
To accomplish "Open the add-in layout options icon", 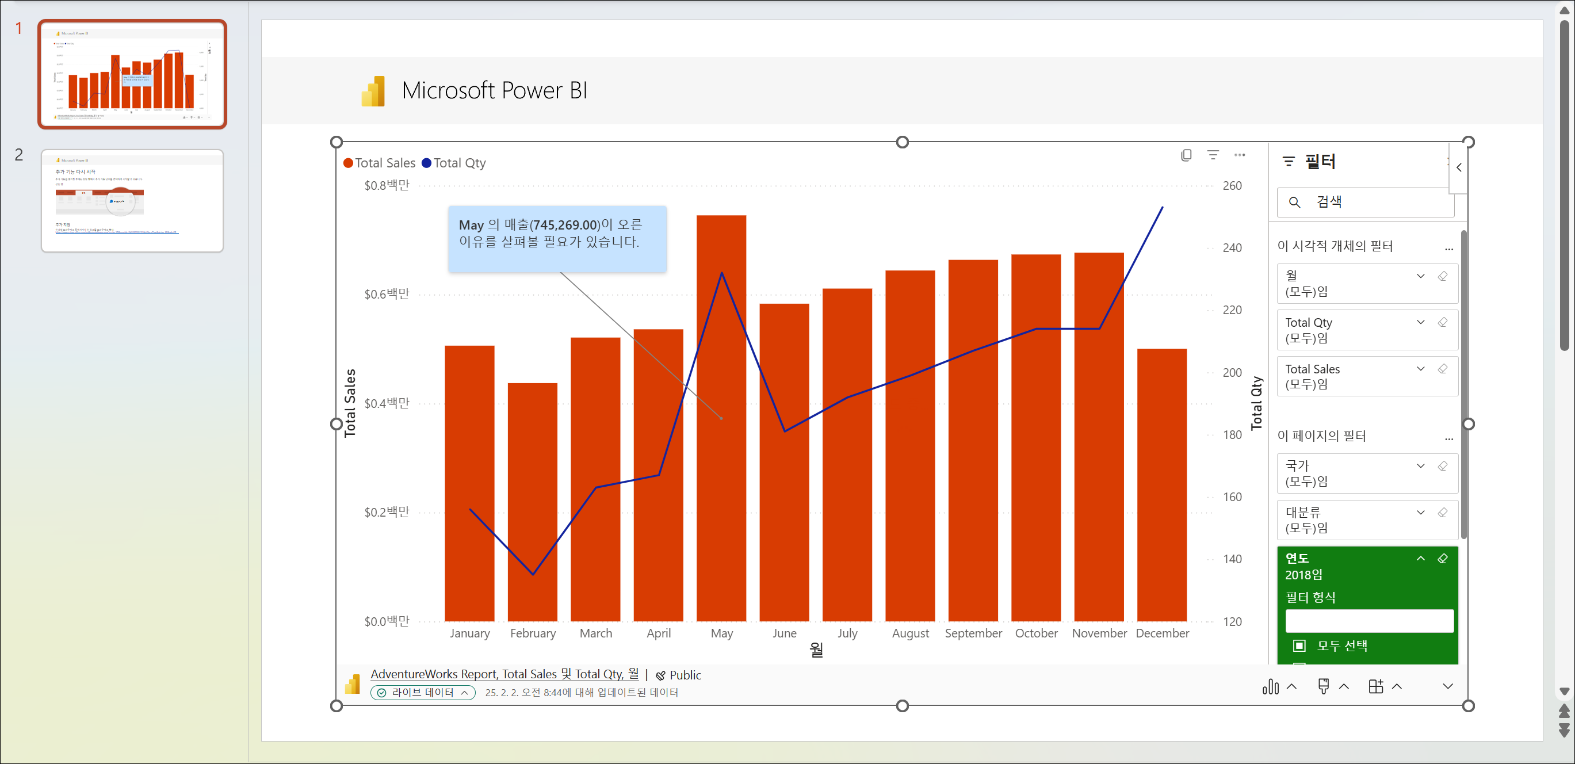I will (x=1375, y=687).
